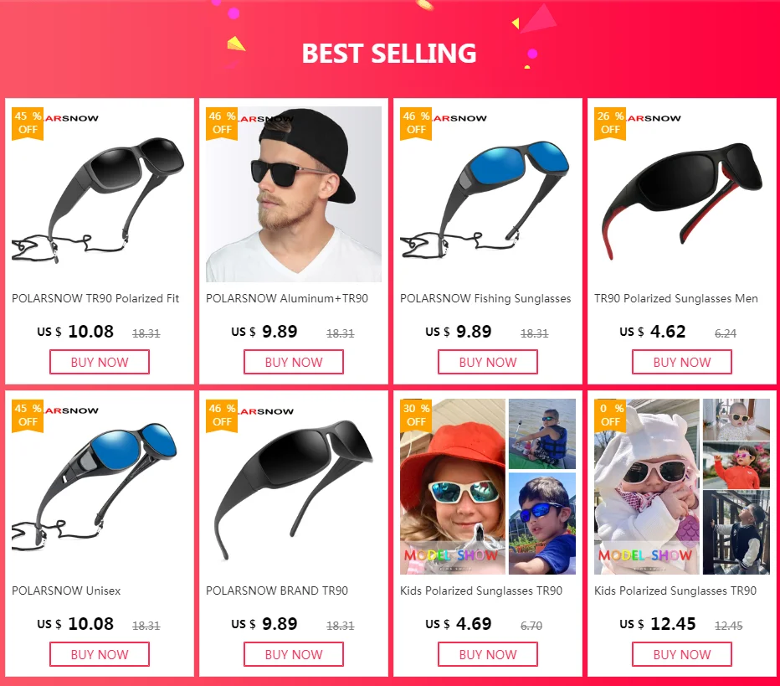Open the POLARSNOW Fishing Sunglasses title link
780x686 pixels.
click(x=485, y=298)
